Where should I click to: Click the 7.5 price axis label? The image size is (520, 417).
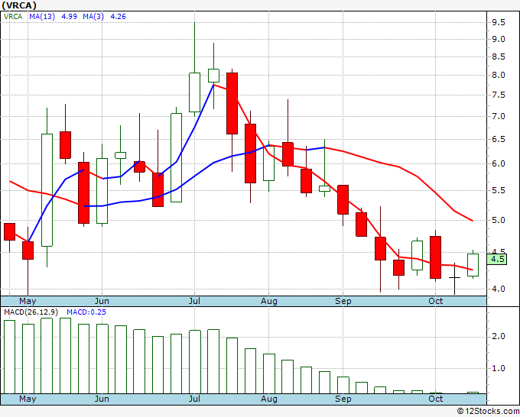point(498,95)
